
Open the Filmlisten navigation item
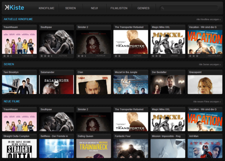[x=119, y=8]
